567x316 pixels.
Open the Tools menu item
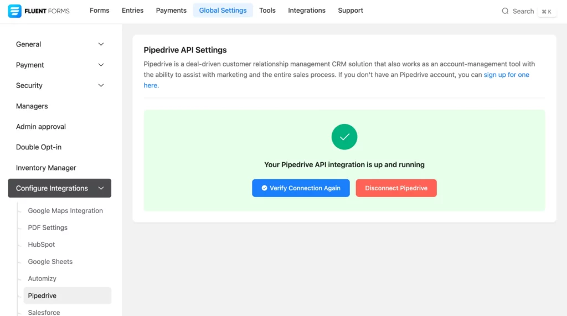(x=267, y=11)
